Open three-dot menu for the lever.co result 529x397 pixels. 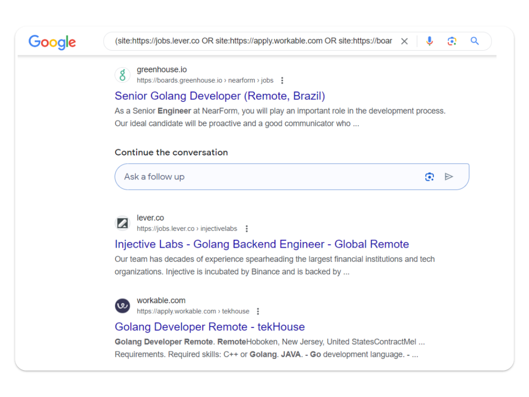point(247,229)
